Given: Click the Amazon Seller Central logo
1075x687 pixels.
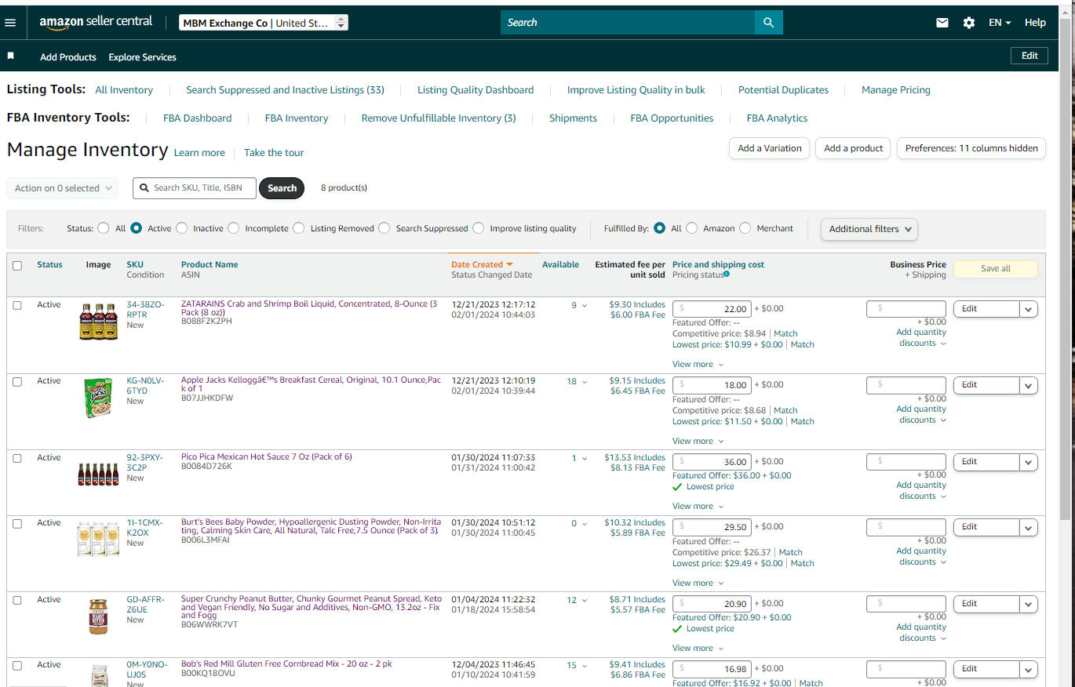Looking at the screenshot, I should pyautogui.click(x=96, y=23).
